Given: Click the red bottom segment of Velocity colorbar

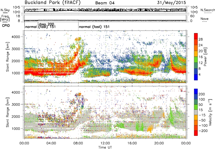Looking at the screenshot, I should [196, 133].
